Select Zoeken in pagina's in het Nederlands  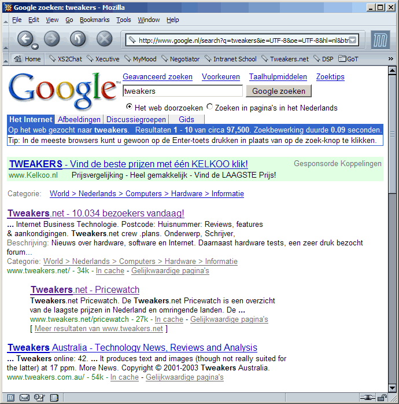pyautogui.click(x=210, y=106)
